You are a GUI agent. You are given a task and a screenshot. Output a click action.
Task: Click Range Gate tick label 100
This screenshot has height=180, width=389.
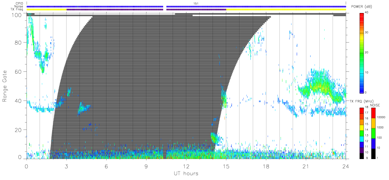click(x=16, y=15)
